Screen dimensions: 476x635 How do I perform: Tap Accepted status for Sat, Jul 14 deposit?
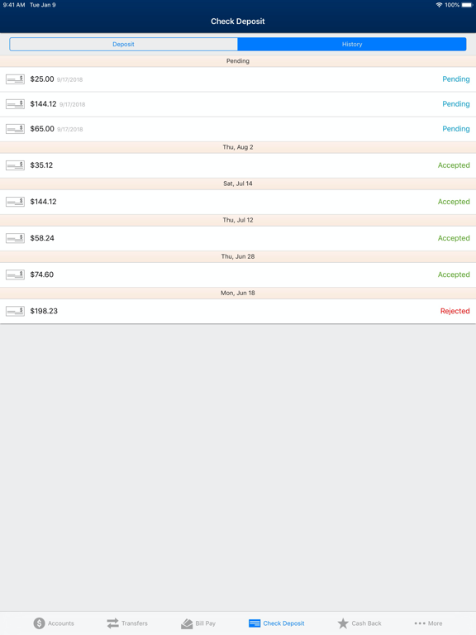tap(454, 202)
